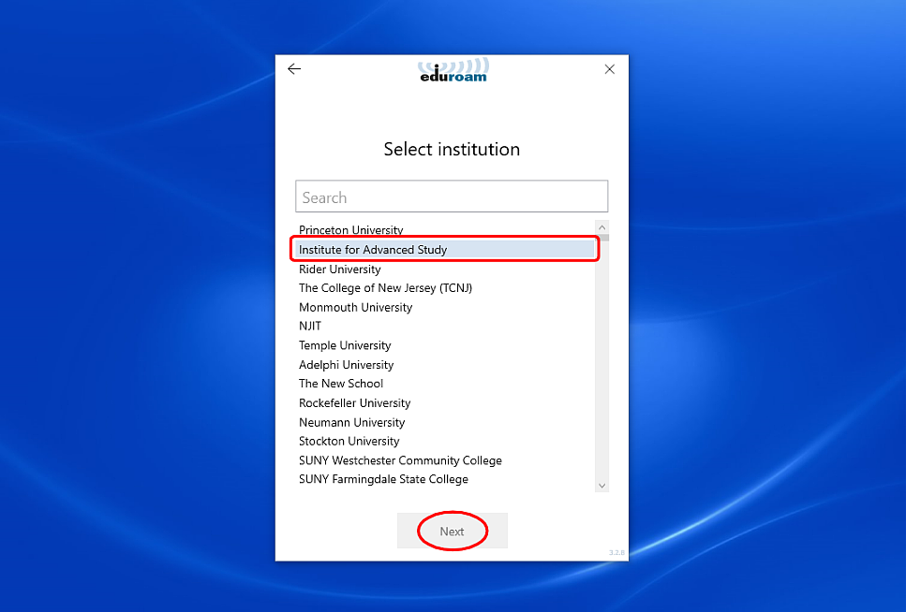This screenshot has height=612, width=906.
Task: Choose Rider University in the list
Action: pos(340,270)
